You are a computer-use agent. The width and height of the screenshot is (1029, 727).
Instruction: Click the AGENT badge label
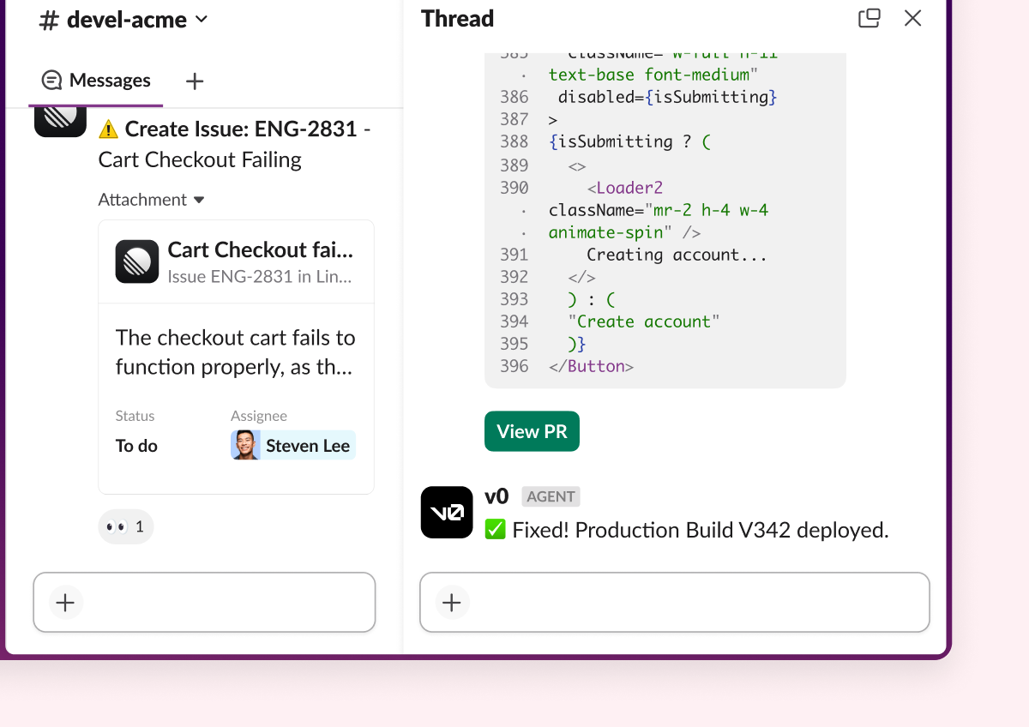[x=551, y=496]
